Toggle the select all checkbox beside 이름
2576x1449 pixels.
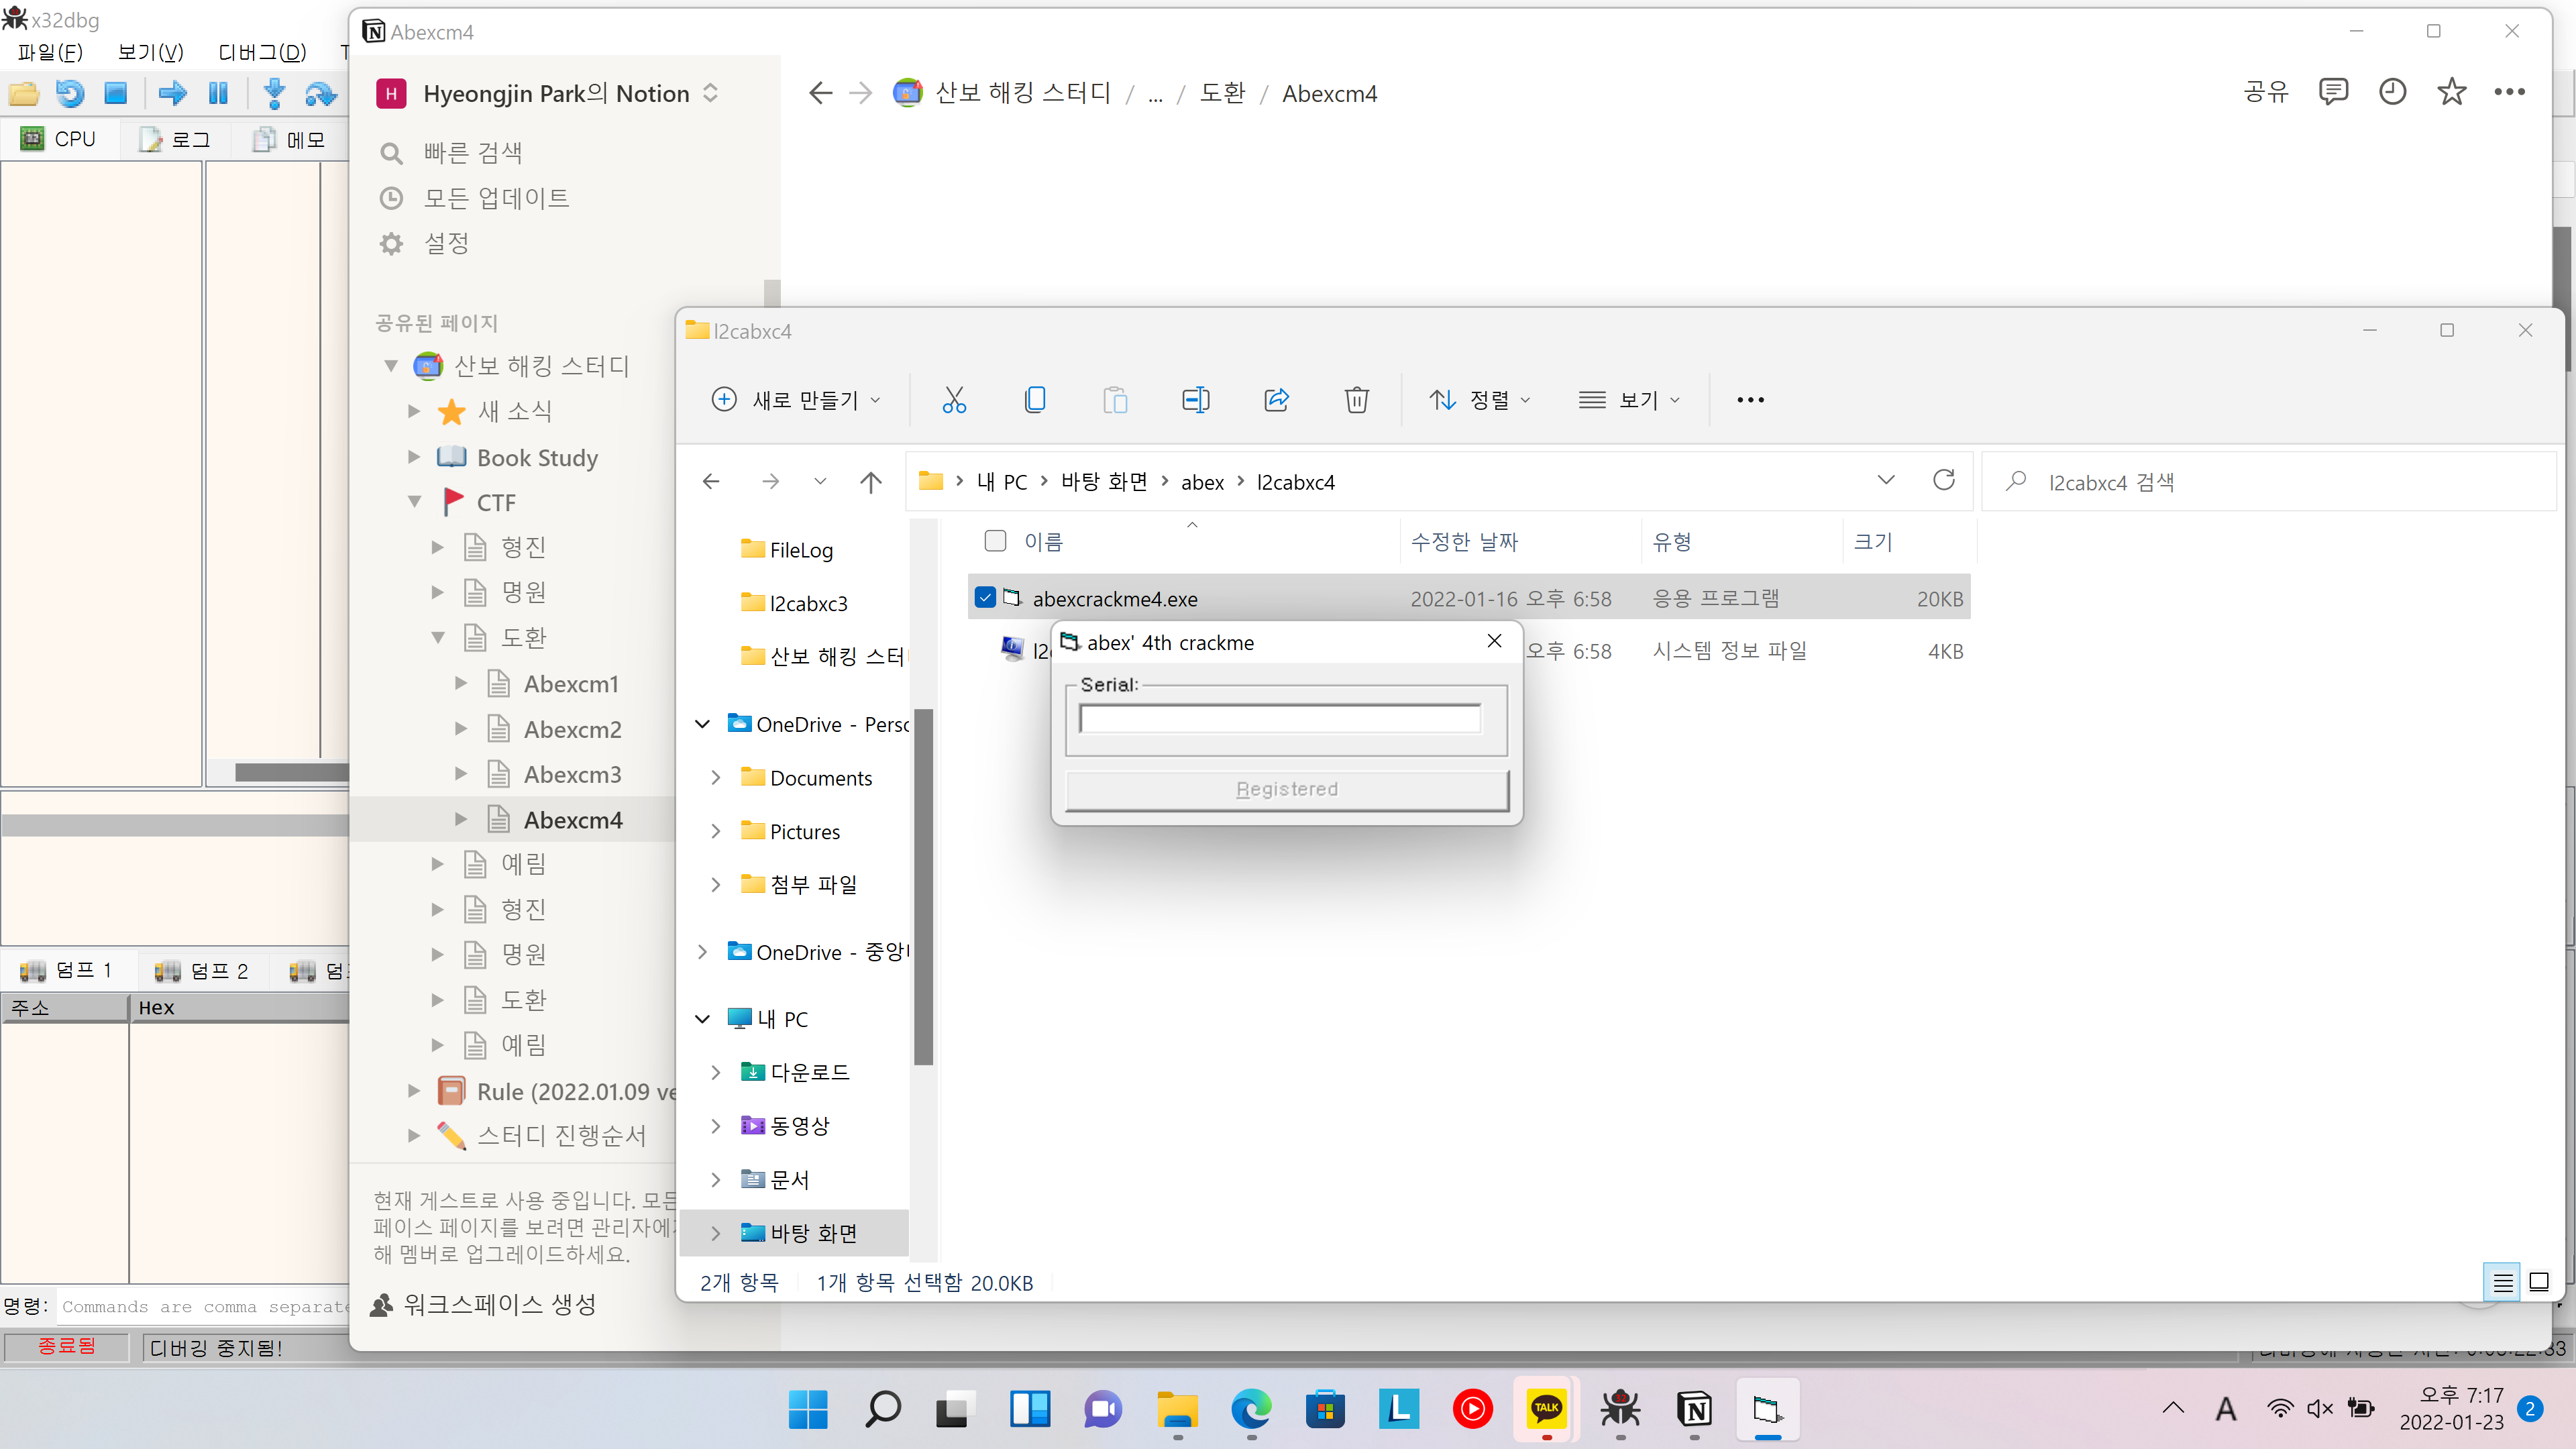[x=995, y=541]
